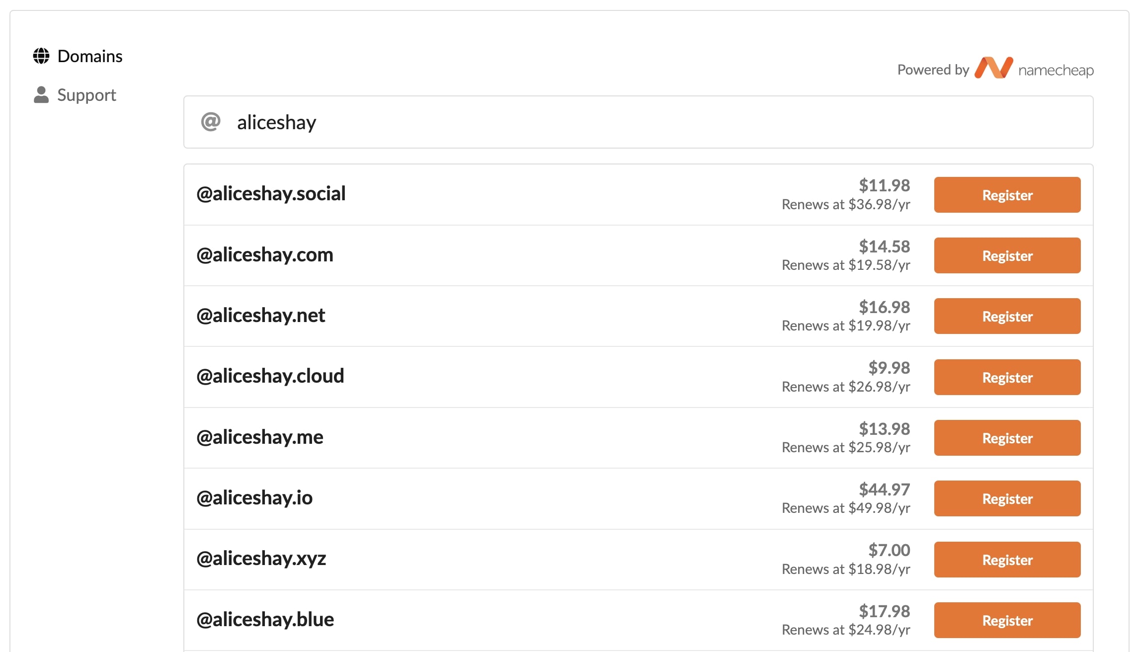Viewport: 1139px width, 652px height.
Task: Register the aliceshay.blue domain
Action: point(1007,620)
